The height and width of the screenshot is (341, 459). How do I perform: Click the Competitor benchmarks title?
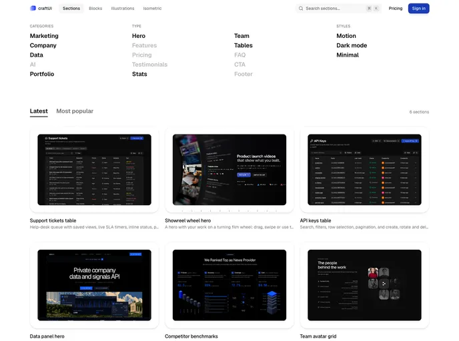coord(191,336)
